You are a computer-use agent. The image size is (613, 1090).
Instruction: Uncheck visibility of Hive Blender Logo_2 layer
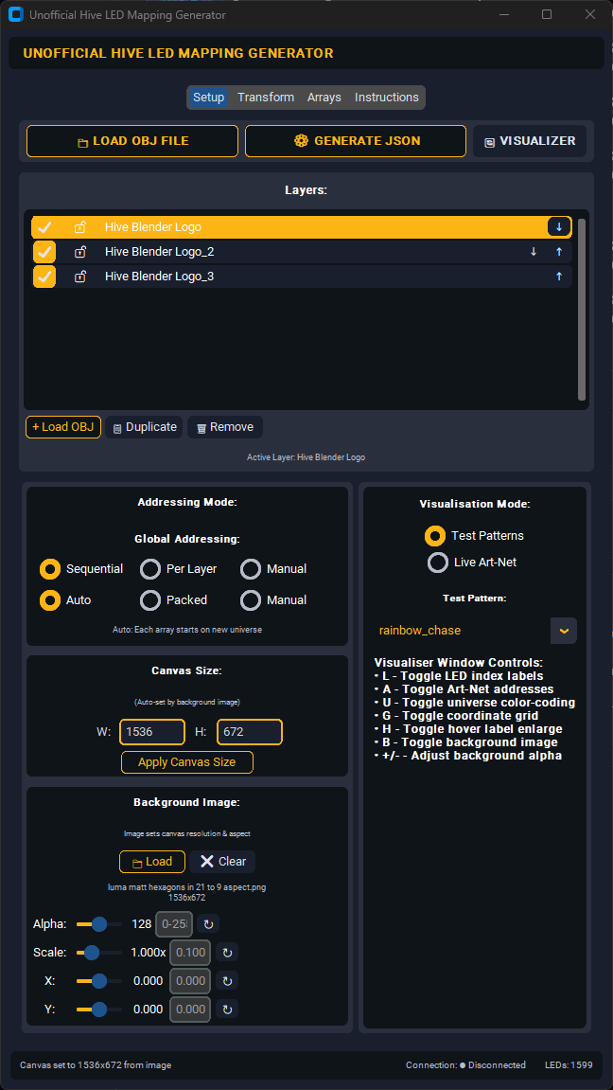tap(44, 252)
